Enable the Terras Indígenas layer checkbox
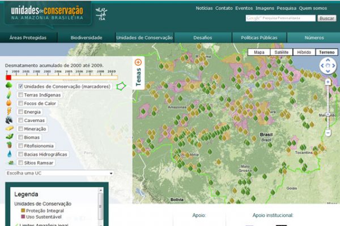The image size is (340, 226). pos(22,95)
